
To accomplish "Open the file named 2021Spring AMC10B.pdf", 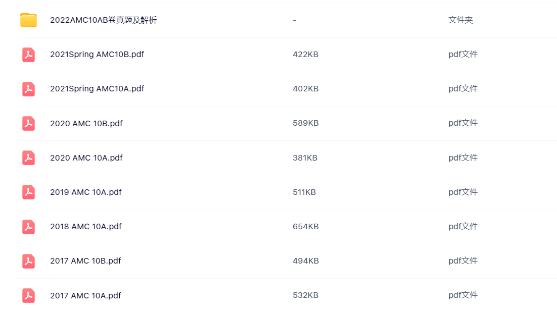I will pyautogui.click(x=97, y=55).
